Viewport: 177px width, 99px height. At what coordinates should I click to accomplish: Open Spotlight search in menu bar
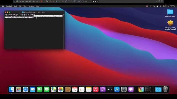click(x=154, y=6)
